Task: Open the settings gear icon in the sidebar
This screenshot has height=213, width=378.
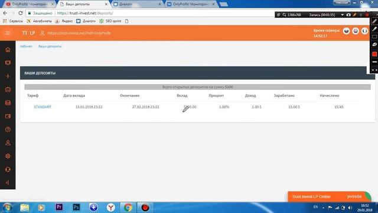Action: tap(8, 156)
